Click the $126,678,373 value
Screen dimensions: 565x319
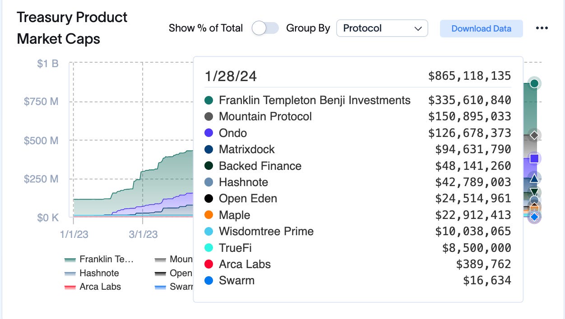(469, 133)
